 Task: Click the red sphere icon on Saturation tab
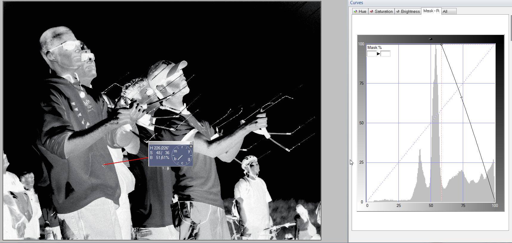coord(372,11)
